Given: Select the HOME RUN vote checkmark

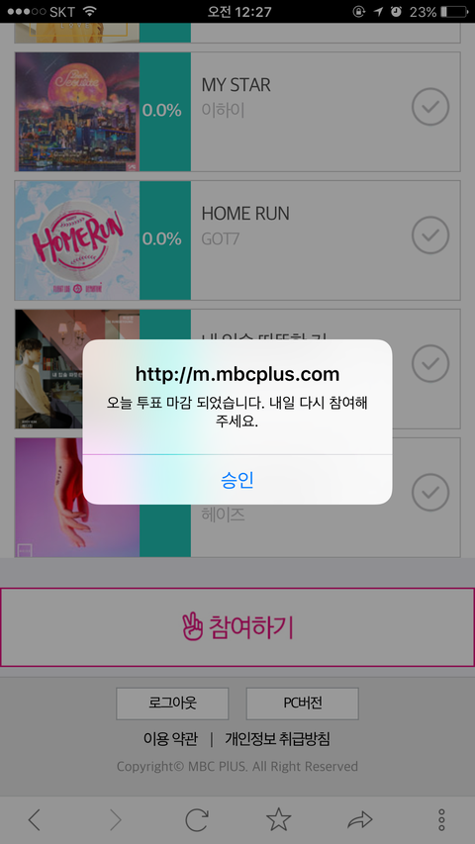Looking at the screenshot, I should click(430, 234).
